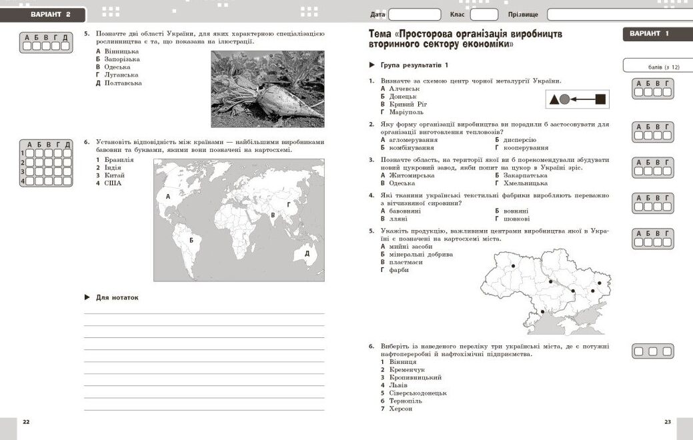Select the ВАРІАНТ 1 tab label
The image size is (693, 440).
click(649, 33)
